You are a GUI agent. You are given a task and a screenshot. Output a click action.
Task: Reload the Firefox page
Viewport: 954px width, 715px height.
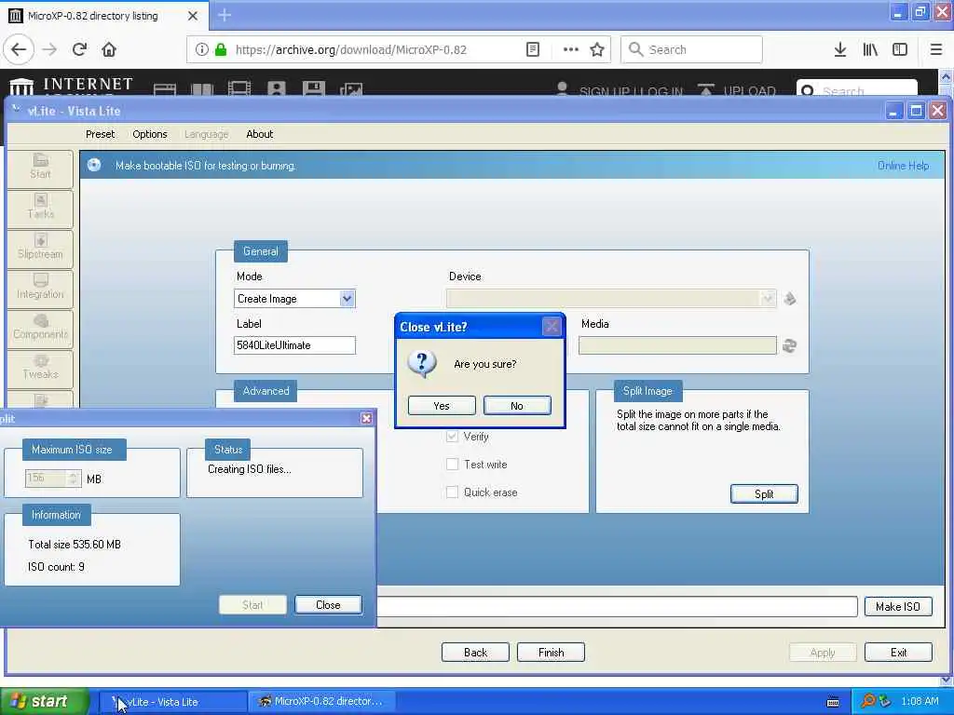(x=79, y=49)
